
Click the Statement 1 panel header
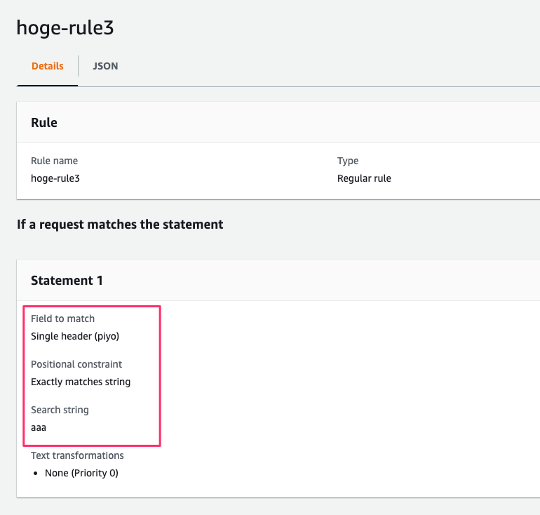[67, 281]
